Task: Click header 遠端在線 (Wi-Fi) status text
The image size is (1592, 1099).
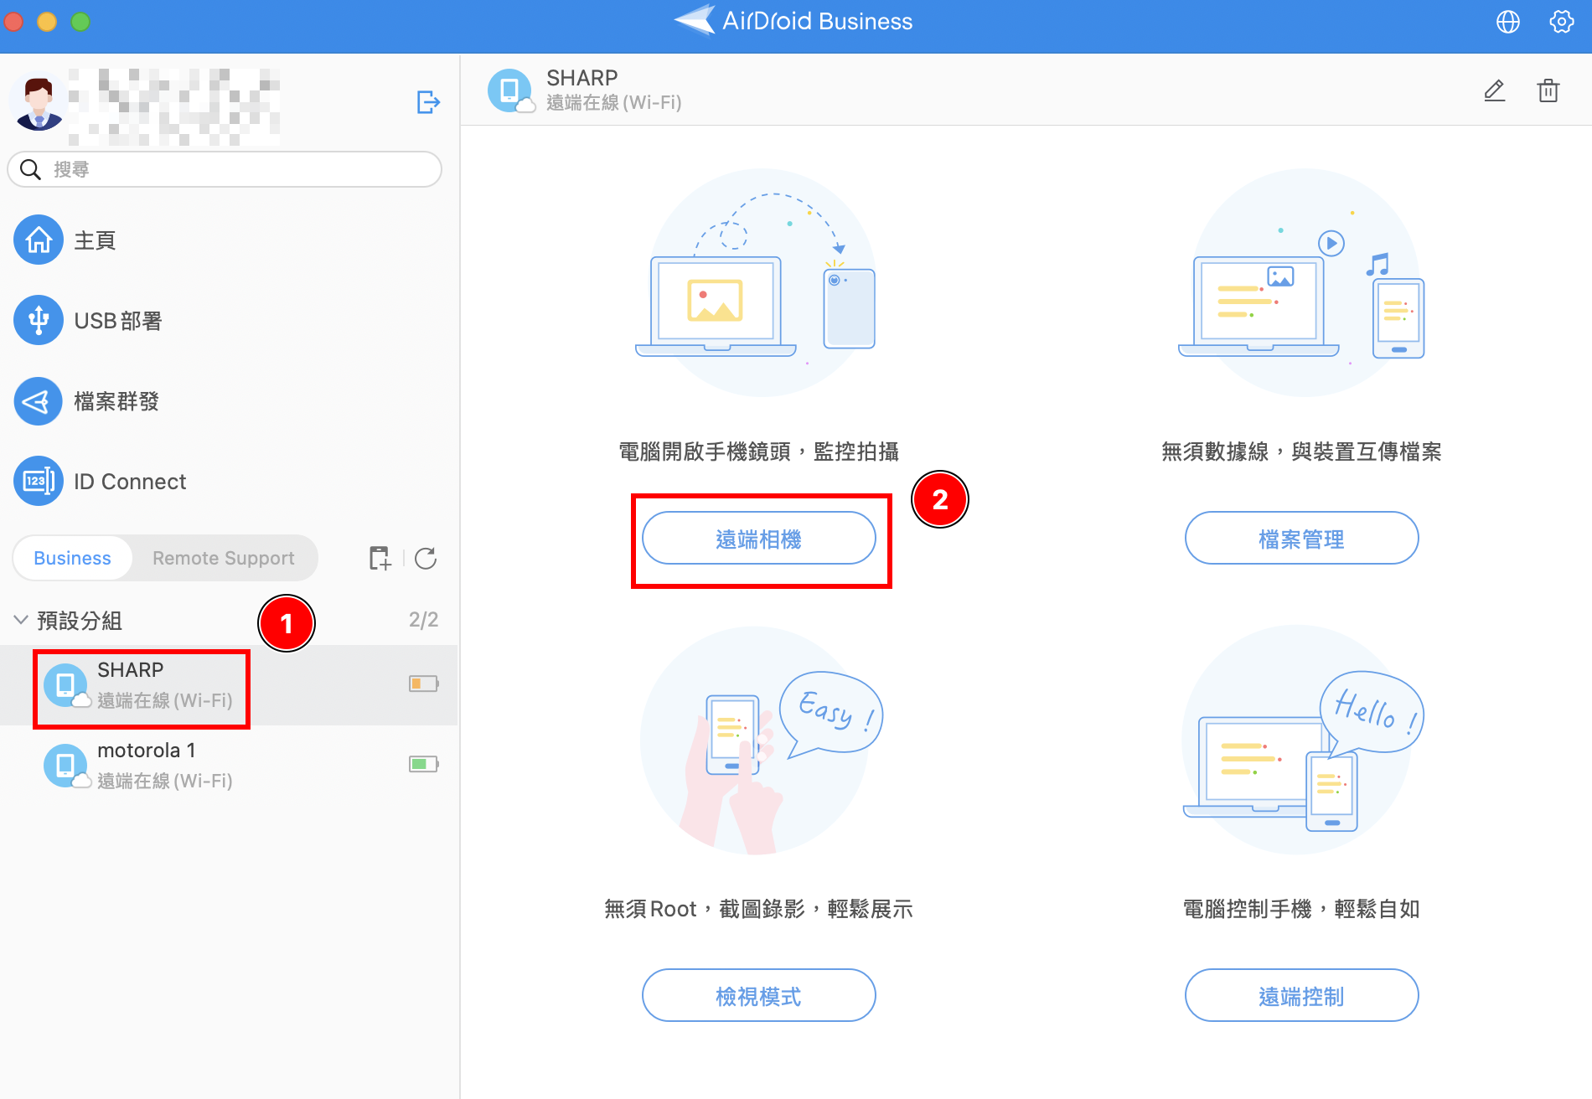Action: (614, 102)
